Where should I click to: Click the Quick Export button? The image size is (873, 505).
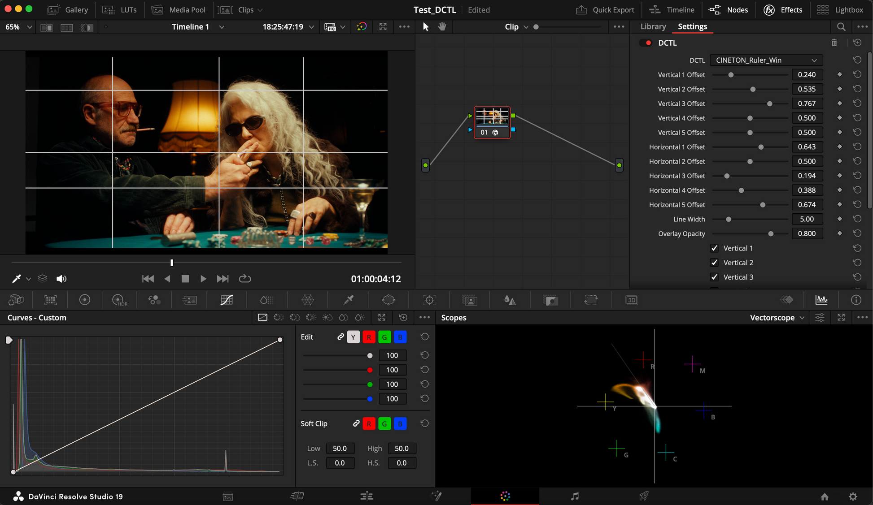click(x=605, y=10)
